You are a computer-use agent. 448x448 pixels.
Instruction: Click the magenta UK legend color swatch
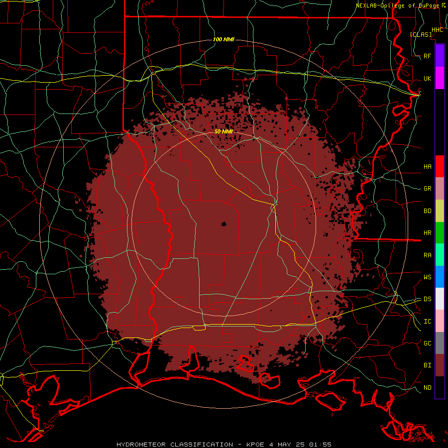440,78
